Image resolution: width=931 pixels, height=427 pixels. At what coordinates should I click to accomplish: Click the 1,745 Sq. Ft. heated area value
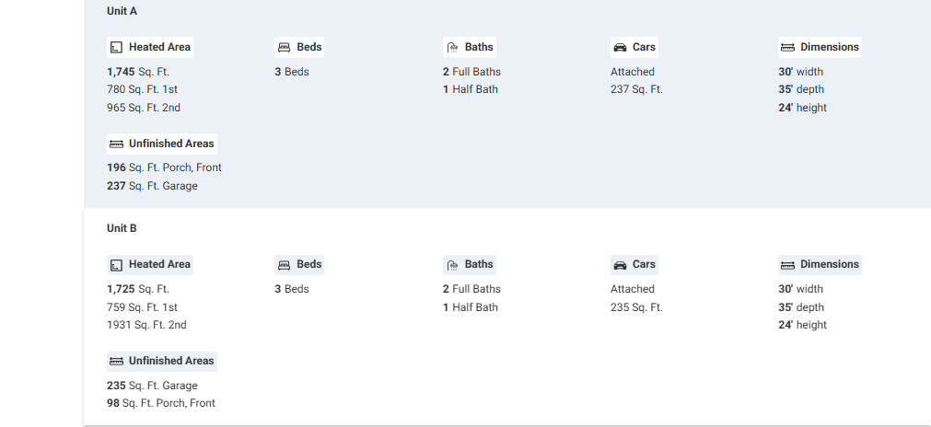138,72
